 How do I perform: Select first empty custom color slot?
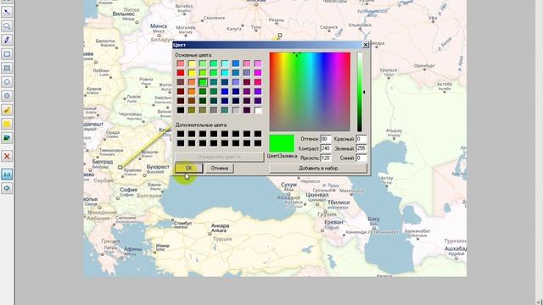click(x=181, y=134)
